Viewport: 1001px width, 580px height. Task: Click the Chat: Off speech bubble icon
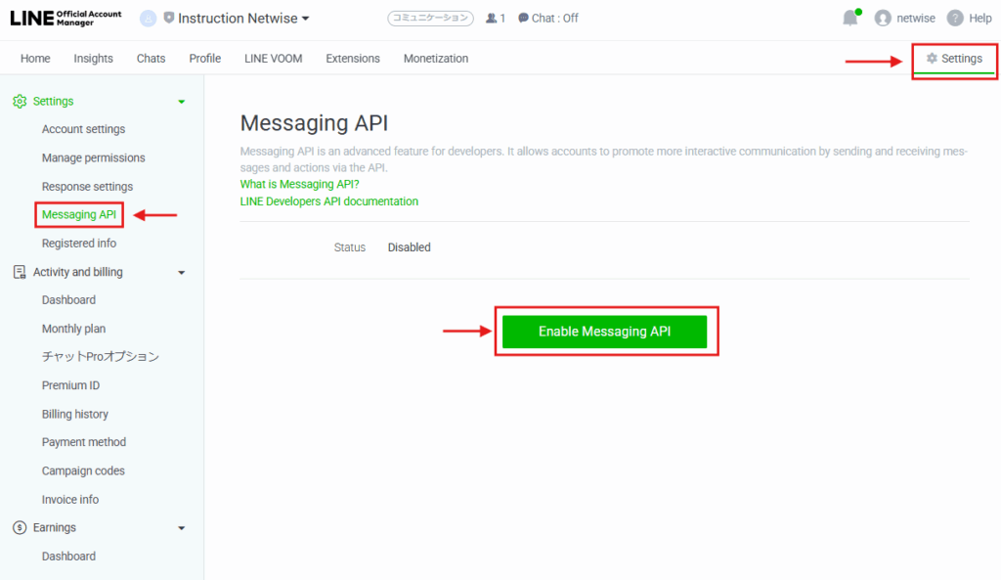click(x=523, y=19)
